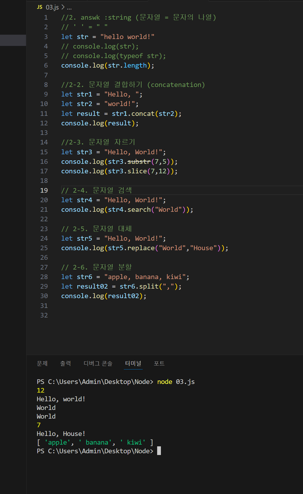The width and height of the screenshot is (303, 494).
Task: Click the comment "//2-3. 문자열 자르기"
Action: click(x=98, y=142)
